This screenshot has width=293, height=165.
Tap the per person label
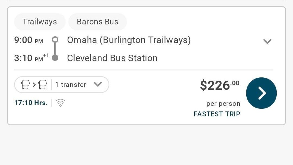point(223,104)
